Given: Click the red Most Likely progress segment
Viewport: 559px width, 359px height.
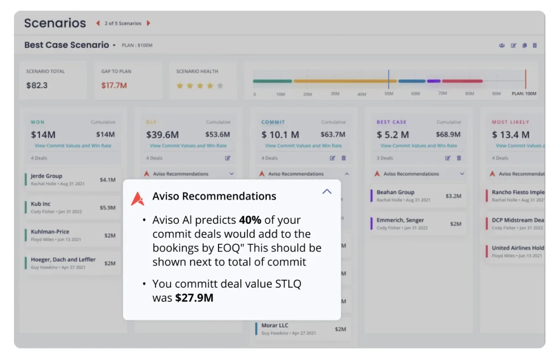Looking at the screenshot, I should (x=462, y=81).
